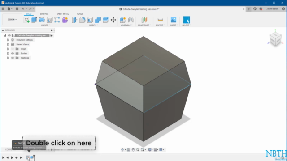Select the Offset Plane construct tool
Image resolution: width=287 pixels, height=161 pixels.
tap(144, 20)
